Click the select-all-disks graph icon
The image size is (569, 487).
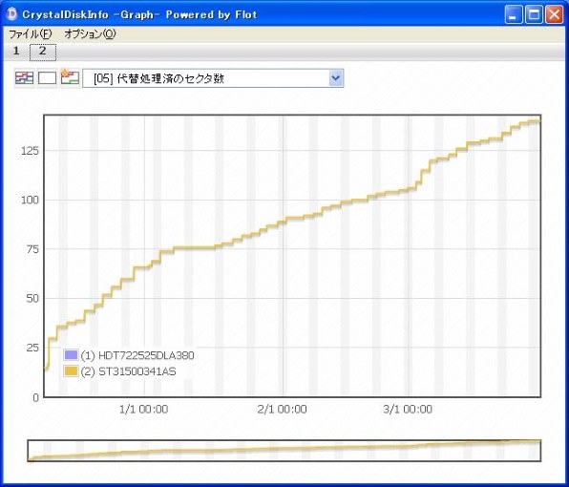24,77
